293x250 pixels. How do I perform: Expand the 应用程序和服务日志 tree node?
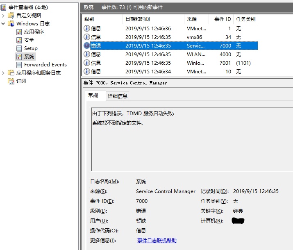coord(3,73)
